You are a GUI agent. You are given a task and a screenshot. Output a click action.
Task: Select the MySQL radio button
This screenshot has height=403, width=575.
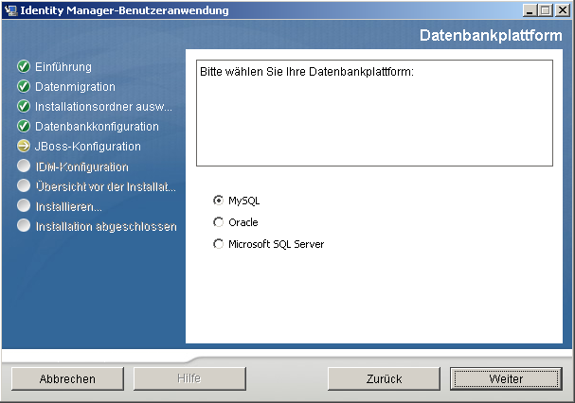click(x=218, y=201)
